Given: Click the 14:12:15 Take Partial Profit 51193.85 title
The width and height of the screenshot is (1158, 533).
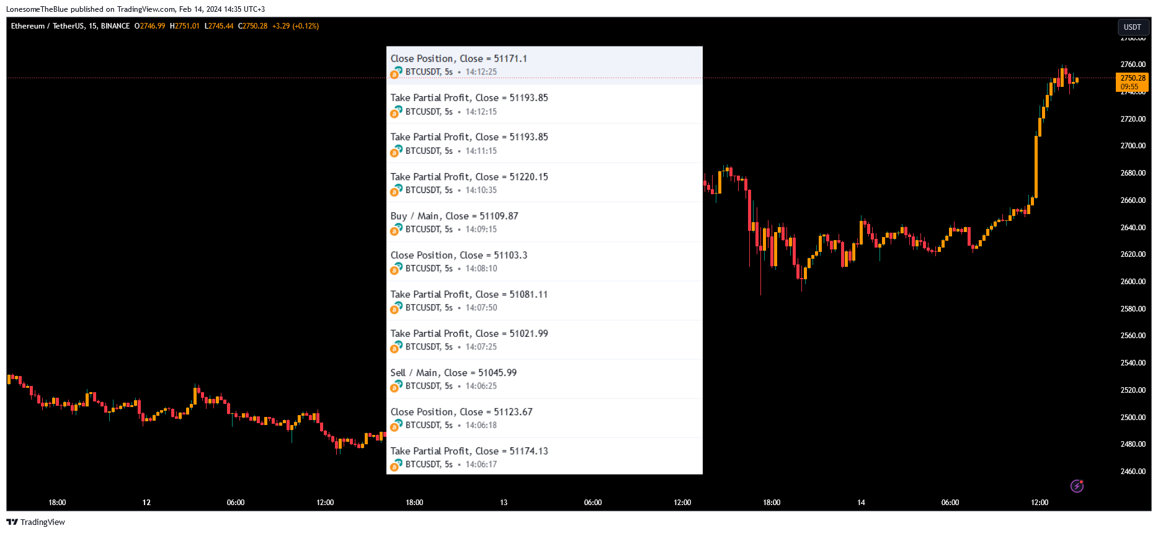Looking at the screenshot, I should click(x=469, y=98).
